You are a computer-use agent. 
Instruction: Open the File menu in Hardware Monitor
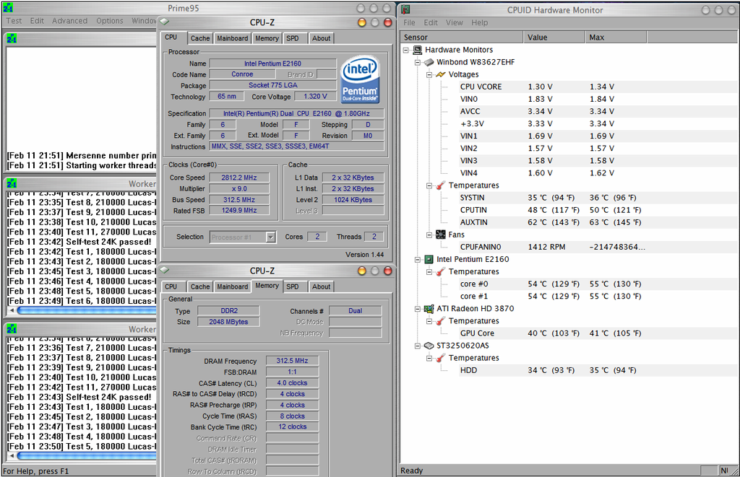tap(409, 22)
